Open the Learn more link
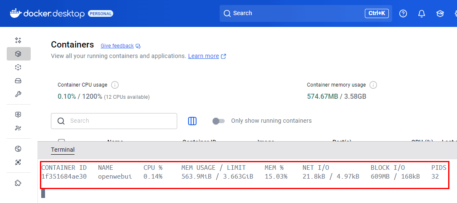The image size is (457, 203). [x=204, y=56]
